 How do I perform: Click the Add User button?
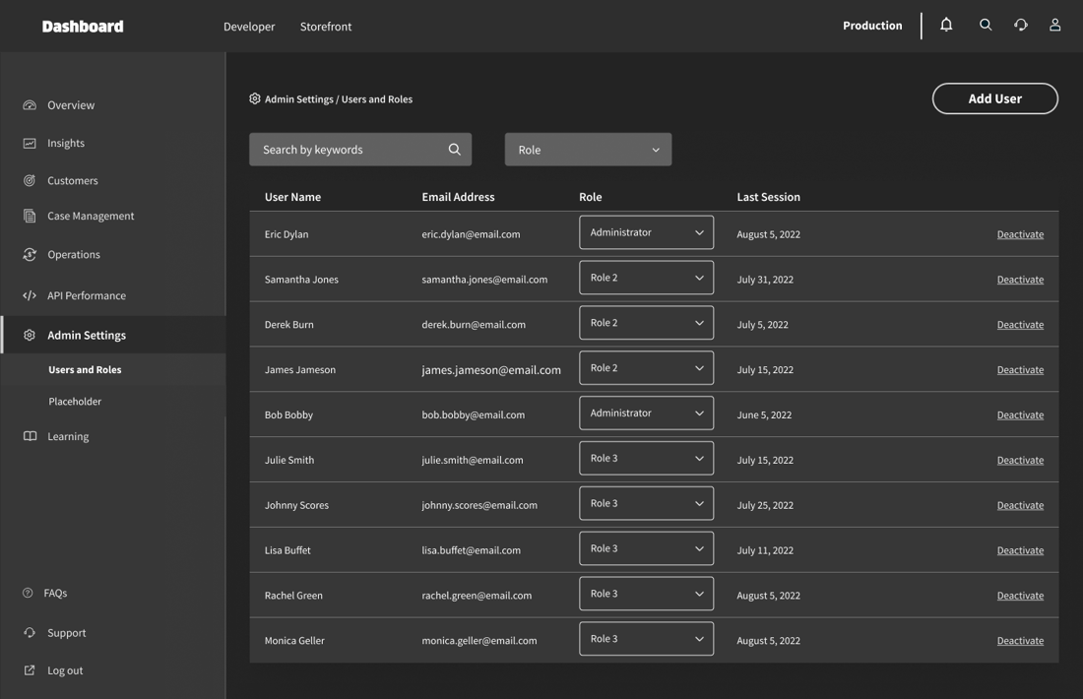[x=994, y=98]
